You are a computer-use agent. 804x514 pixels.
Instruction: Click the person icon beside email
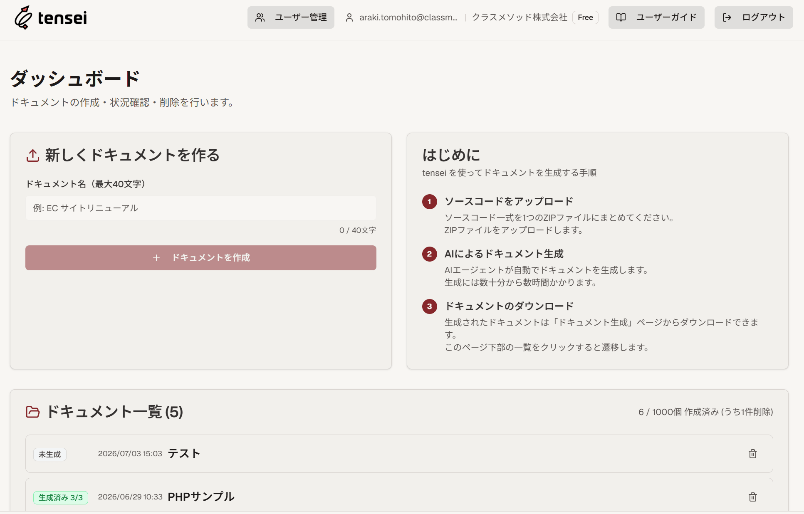pyautogui.click(x=349, y=17)
